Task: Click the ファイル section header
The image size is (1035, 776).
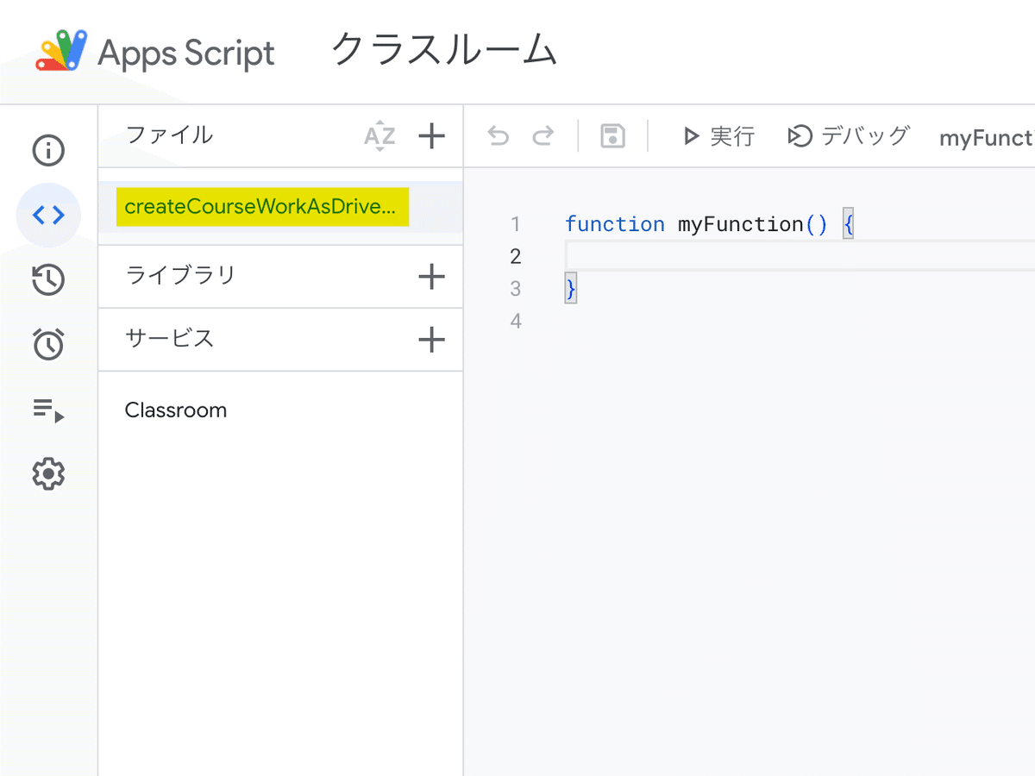Action: [169, 135]
